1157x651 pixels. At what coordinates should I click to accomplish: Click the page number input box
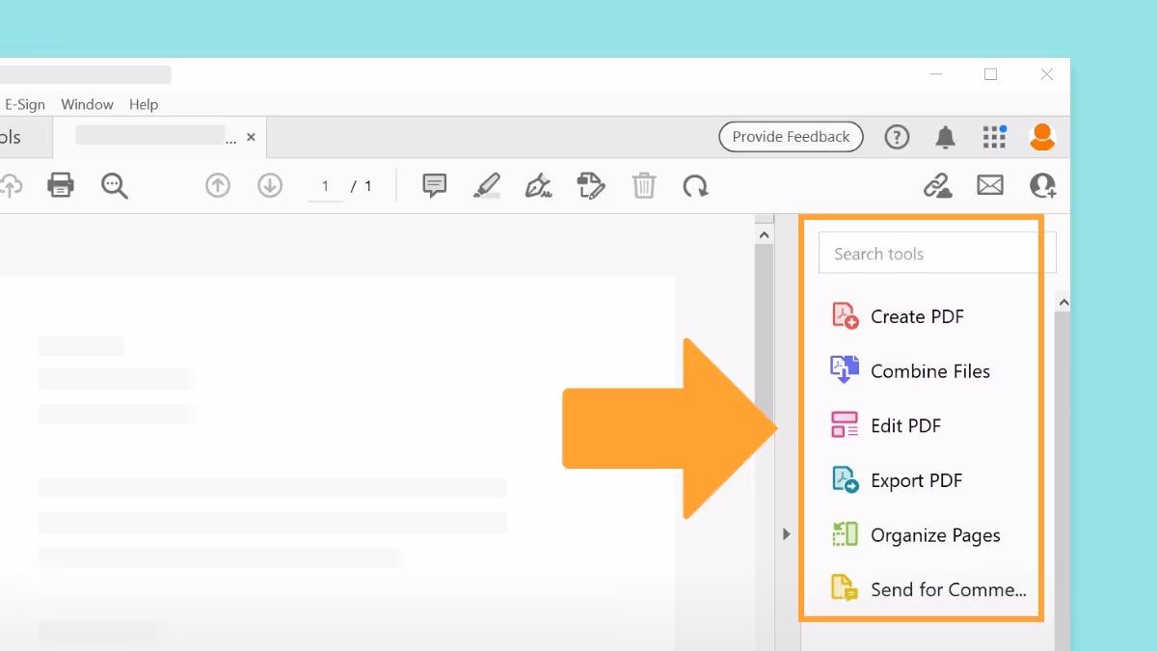(325, 185)
